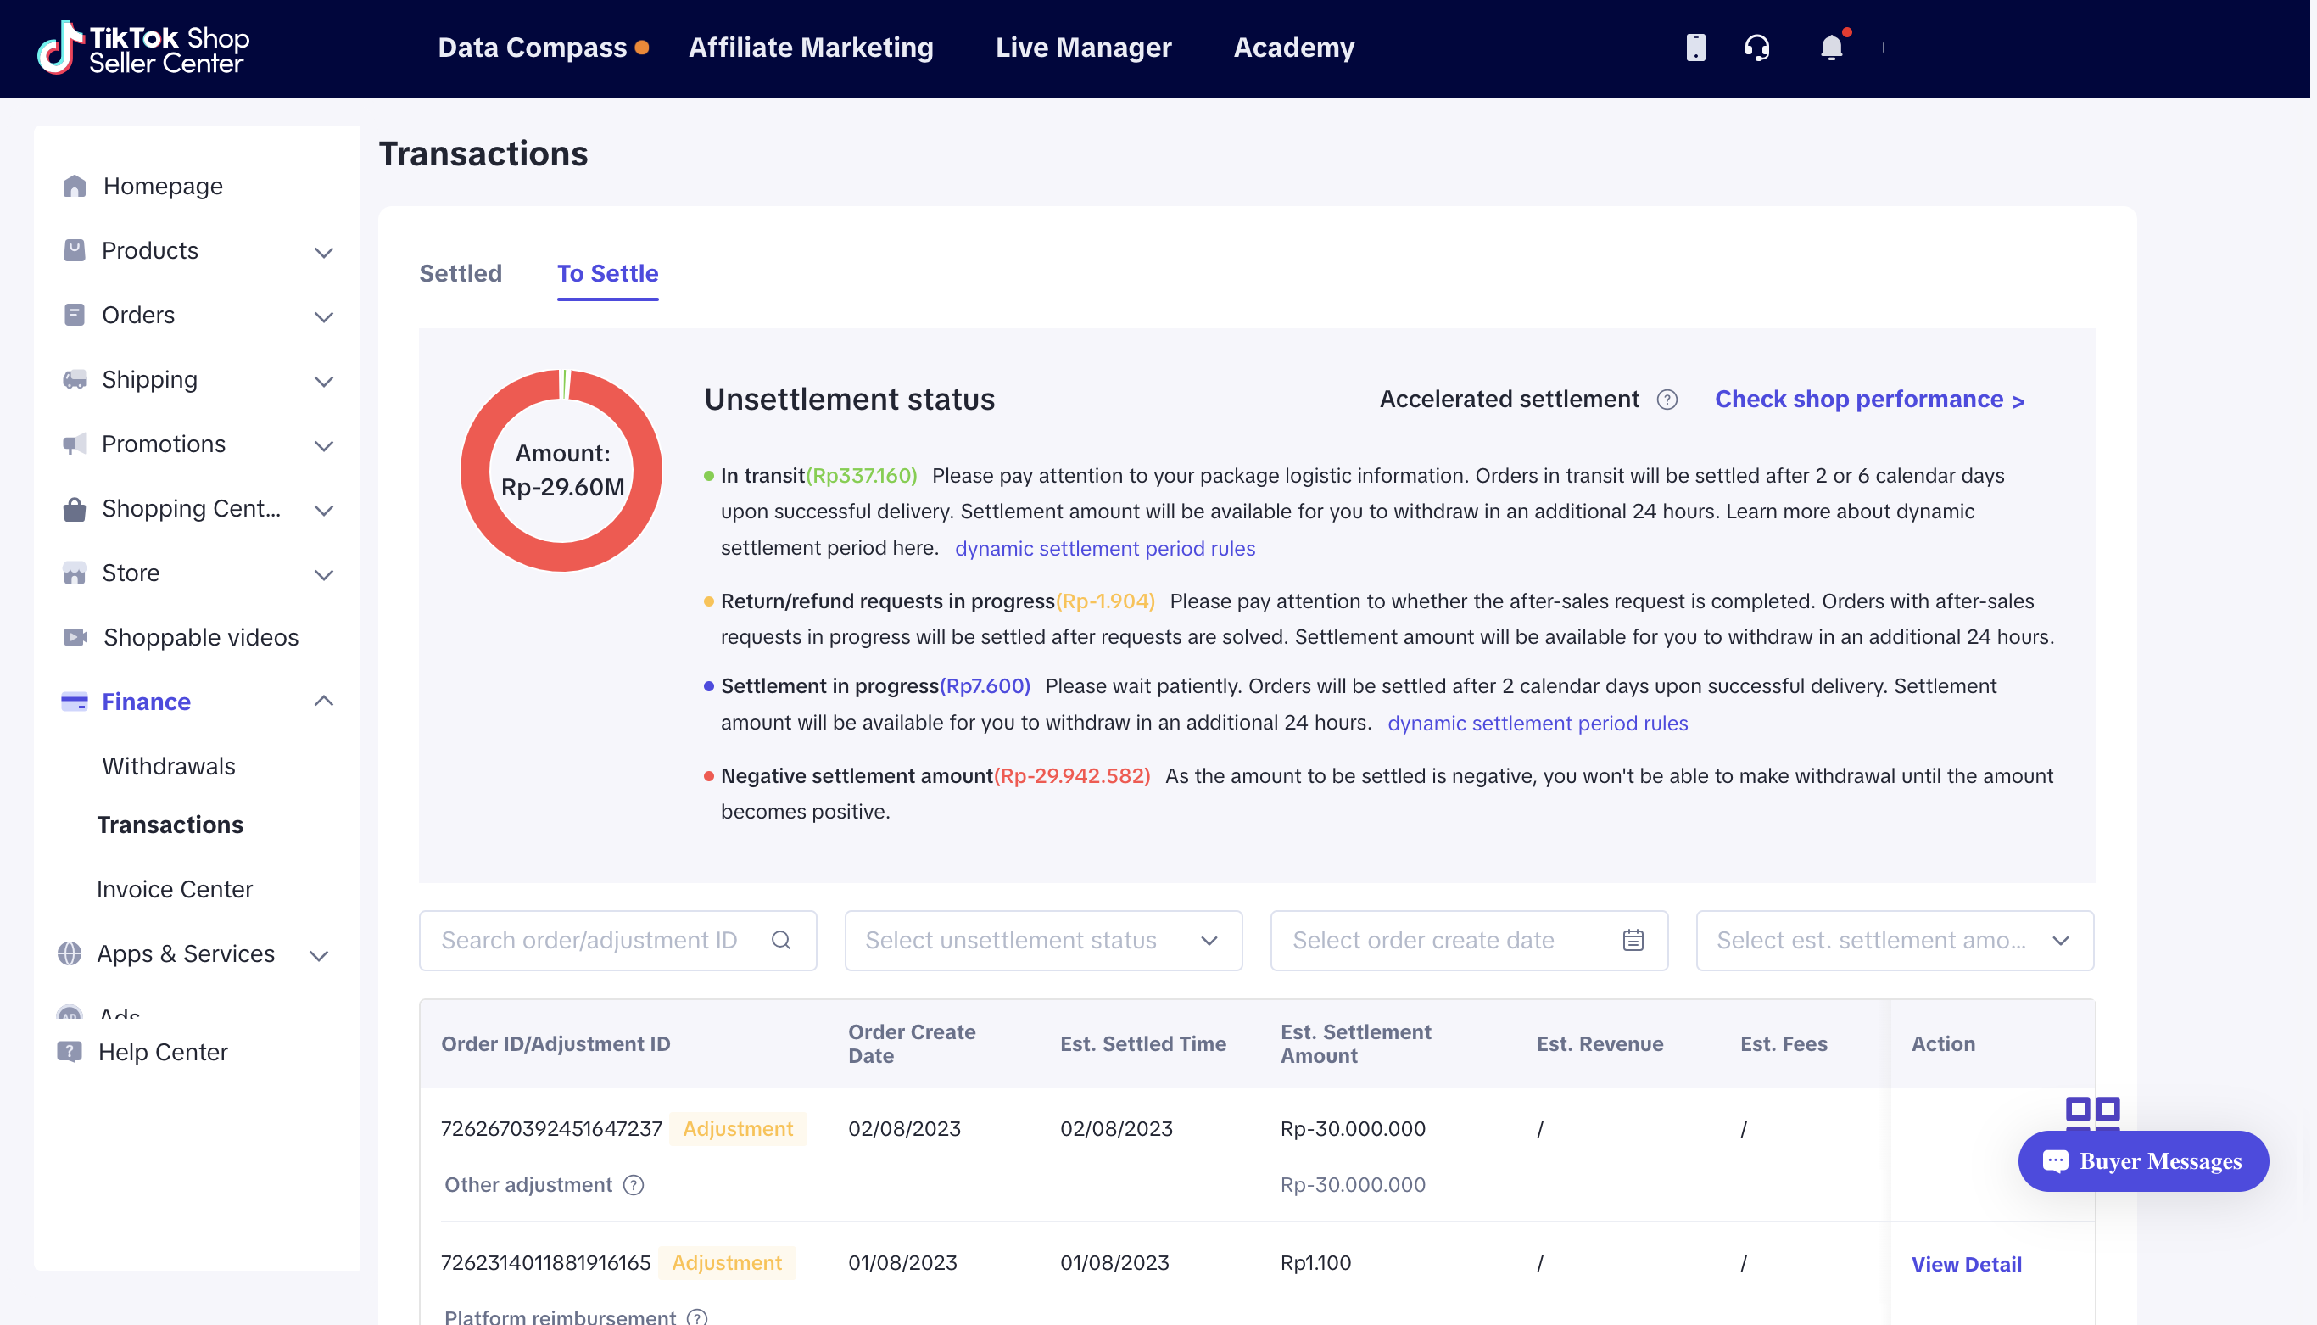Click the QR code icon above Buyer Messages
The image size is (2317, 1325).
pos(2092,1112)
